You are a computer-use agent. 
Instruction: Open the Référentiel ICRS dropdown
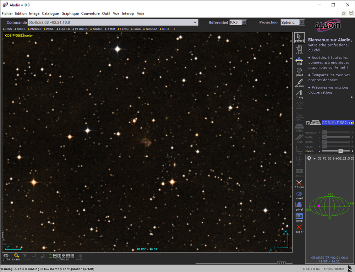click(x=244, y=22)
